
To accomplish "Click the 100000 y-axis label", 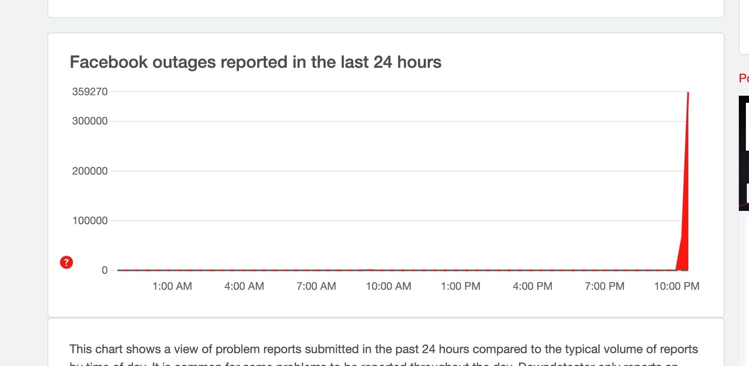I will pos(90,221).
